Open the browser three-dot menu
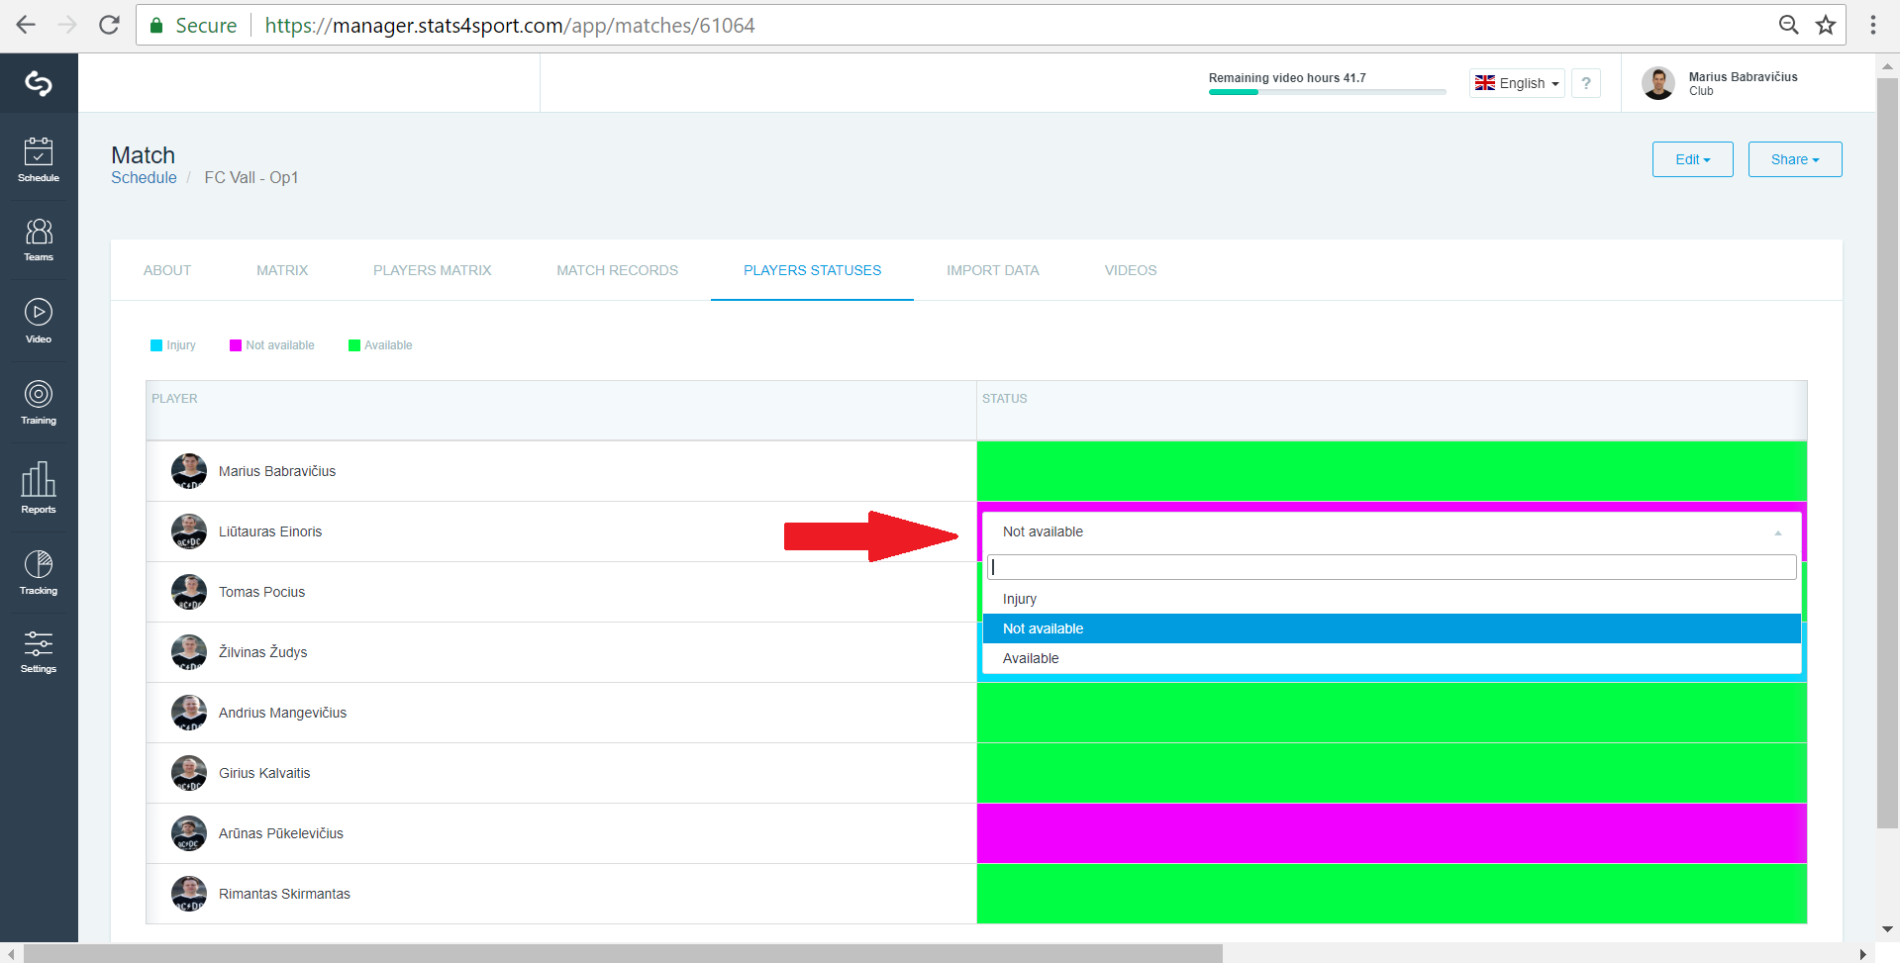The height and width of the screenshot is (963, 1900). tap(1872, 25)
